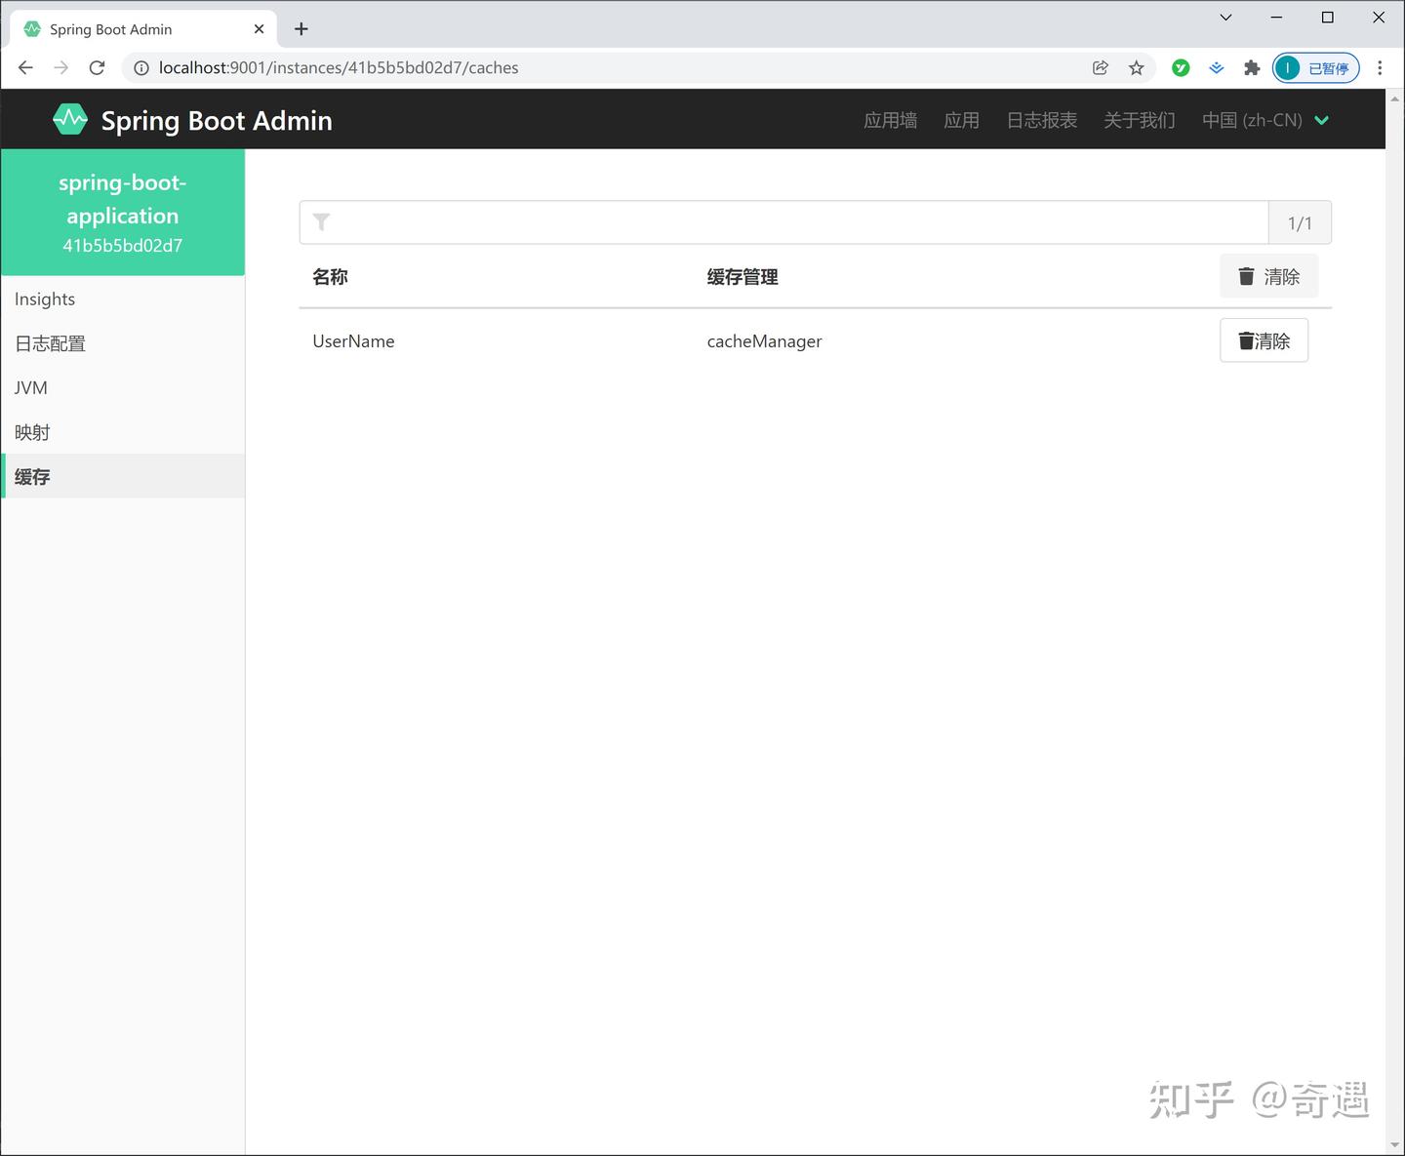Open the 日志报表 navigation item
The width and height of the screenshot is (1405, 1156).
(x=1041, y=119)
